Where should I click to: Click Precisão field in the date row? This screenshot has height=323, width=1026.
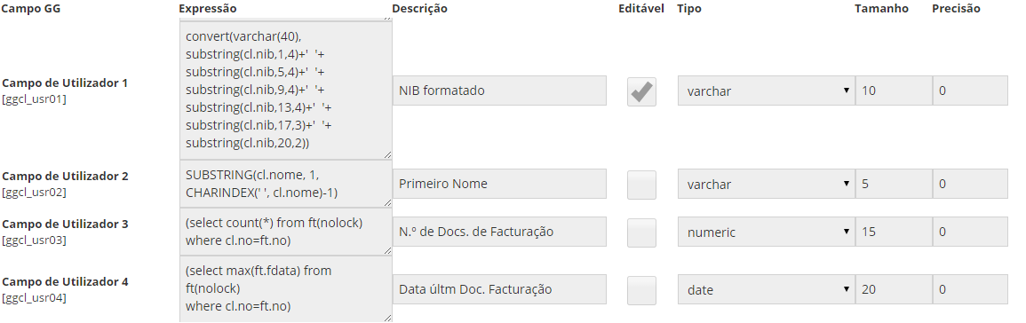coord(970,289)
